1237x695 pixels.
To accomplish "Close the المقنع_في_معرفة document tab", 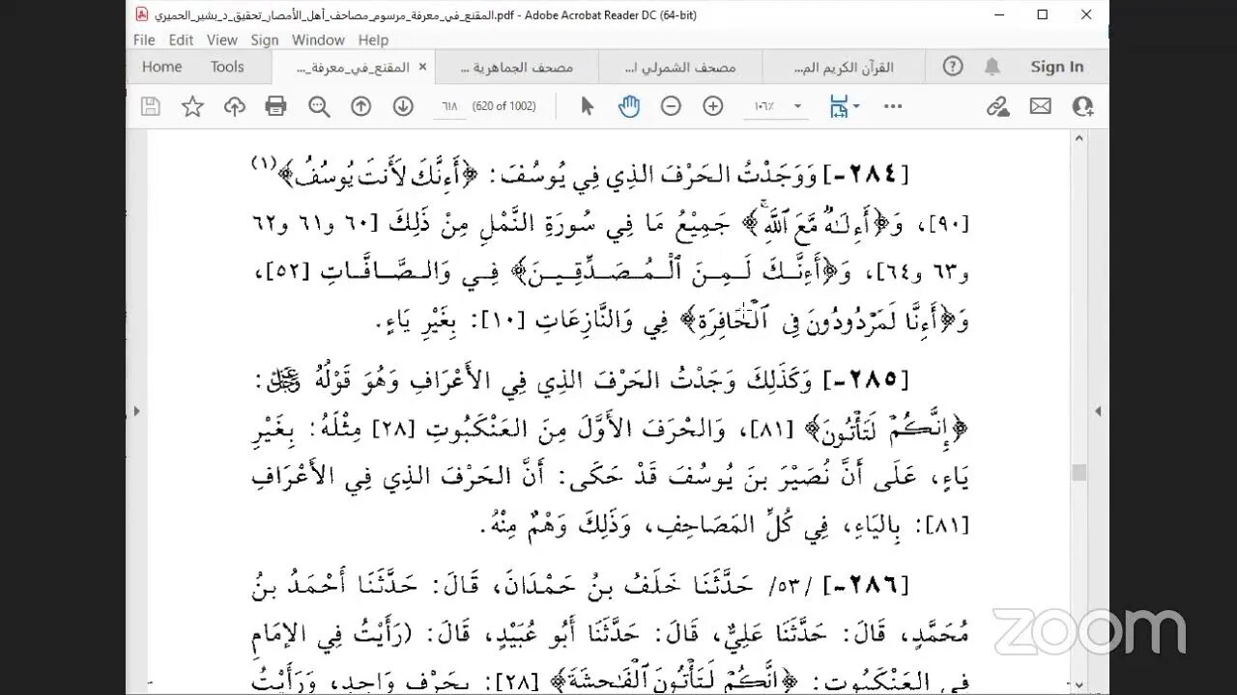I will point(420,67).
